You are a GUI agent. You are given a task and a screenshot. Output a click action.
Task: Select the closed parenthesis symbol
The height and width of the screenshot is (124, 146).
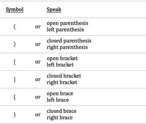point(15,44)
